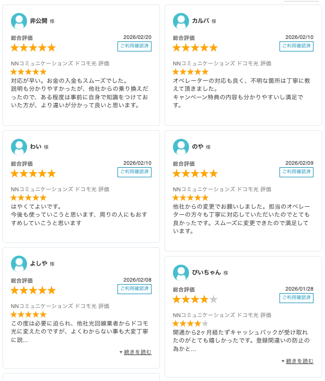Click ご利用確認済 badge on のや's review
The image size is (325, 381).
[296, 172]
